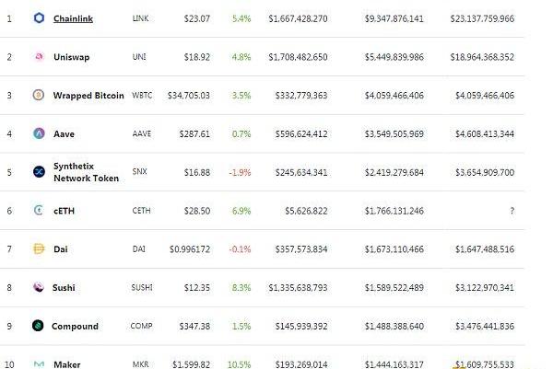Click the Chainlink hexagon logo icon
The image size is (553, 369).
pos(39,17)
